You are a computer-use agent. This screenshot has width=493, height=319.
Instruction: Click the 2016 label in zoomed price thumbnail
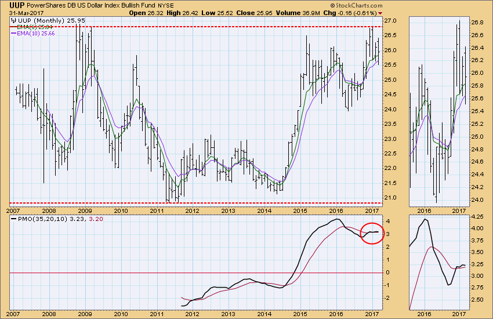425,210
